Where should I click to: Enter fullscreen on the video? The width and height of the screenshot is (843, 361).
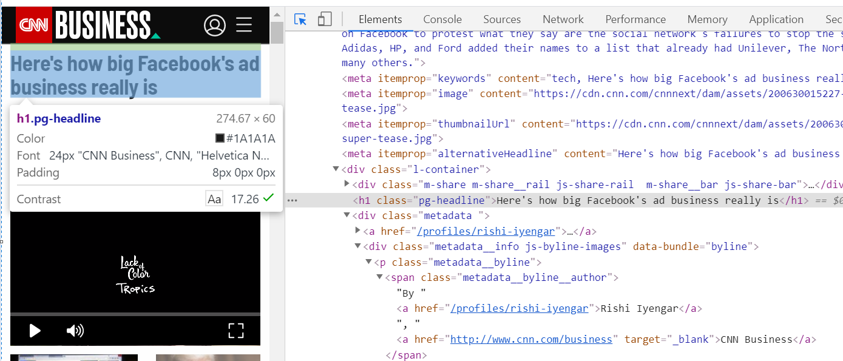(235, 331)
